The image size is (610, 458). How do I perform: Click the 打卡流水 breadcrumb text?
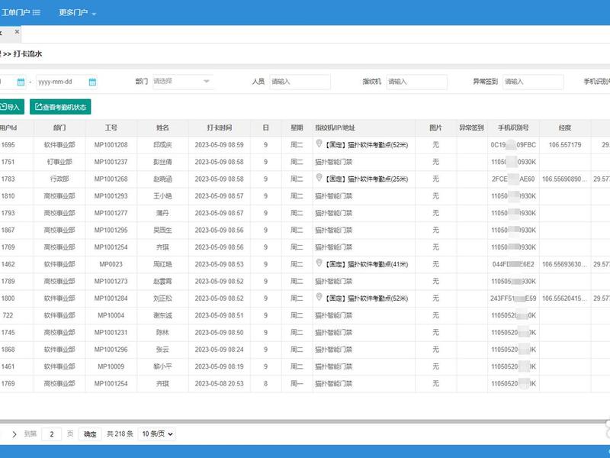27,54
